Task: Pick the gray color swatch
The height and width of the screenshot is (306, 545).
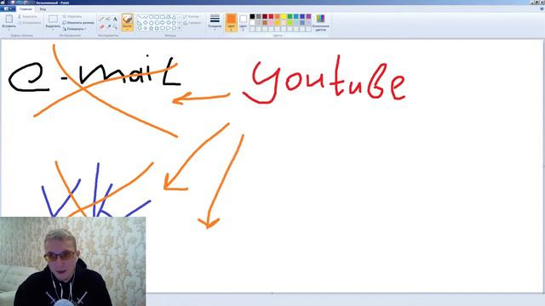Action: tap(259, 17)
